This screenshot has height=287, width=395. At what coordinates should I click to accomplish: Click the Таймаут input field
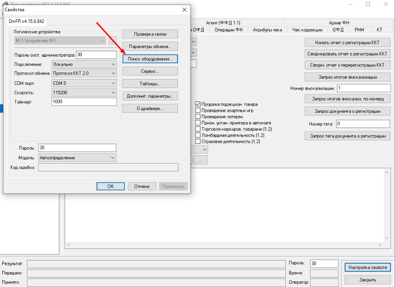(84, 102)
